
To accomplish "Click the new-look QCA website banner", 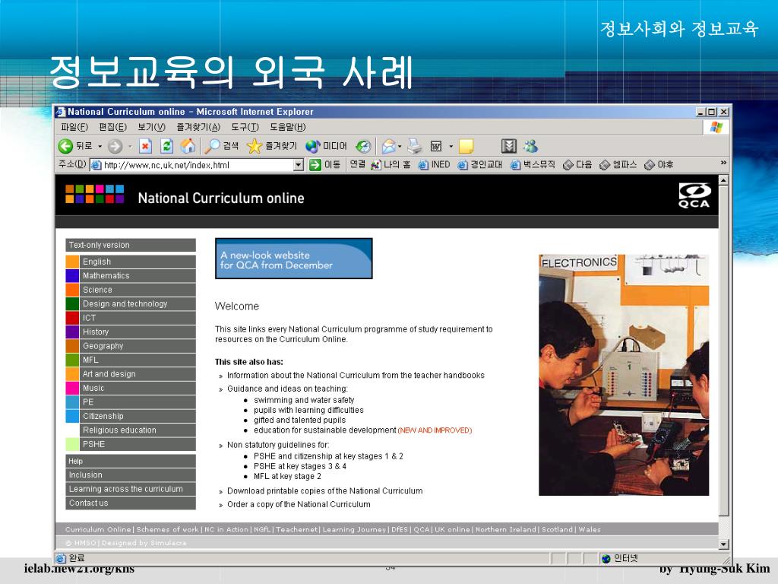I will tap(294, 259).
